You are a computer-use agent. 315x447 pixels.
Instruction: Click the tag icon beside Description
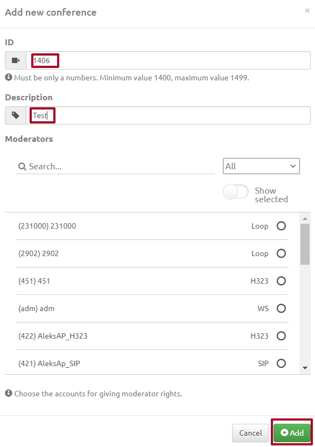coord(16,115)
